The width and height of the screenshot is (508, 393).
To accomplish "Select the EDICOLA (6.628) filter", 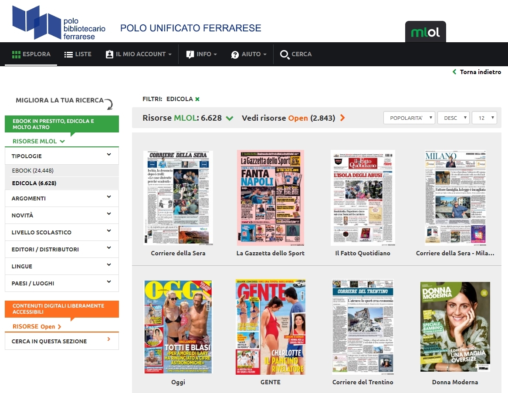I will (x=34, y=183).
